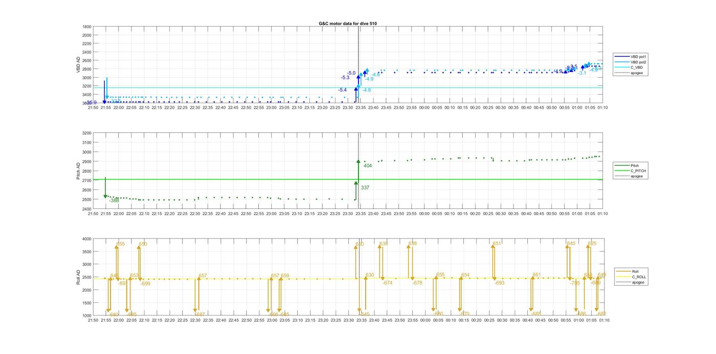The width and height of the screenshot is (716, 354).
Task: Click the 'Pitch AD' y-axis label
Action: click(78, 171)
